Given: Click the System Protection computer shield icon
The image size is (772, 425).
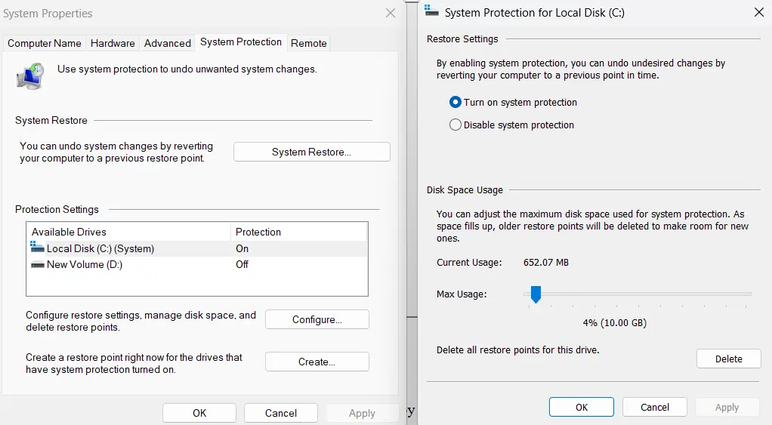Looking at the screenshot, I should click(x=30, y=75).
